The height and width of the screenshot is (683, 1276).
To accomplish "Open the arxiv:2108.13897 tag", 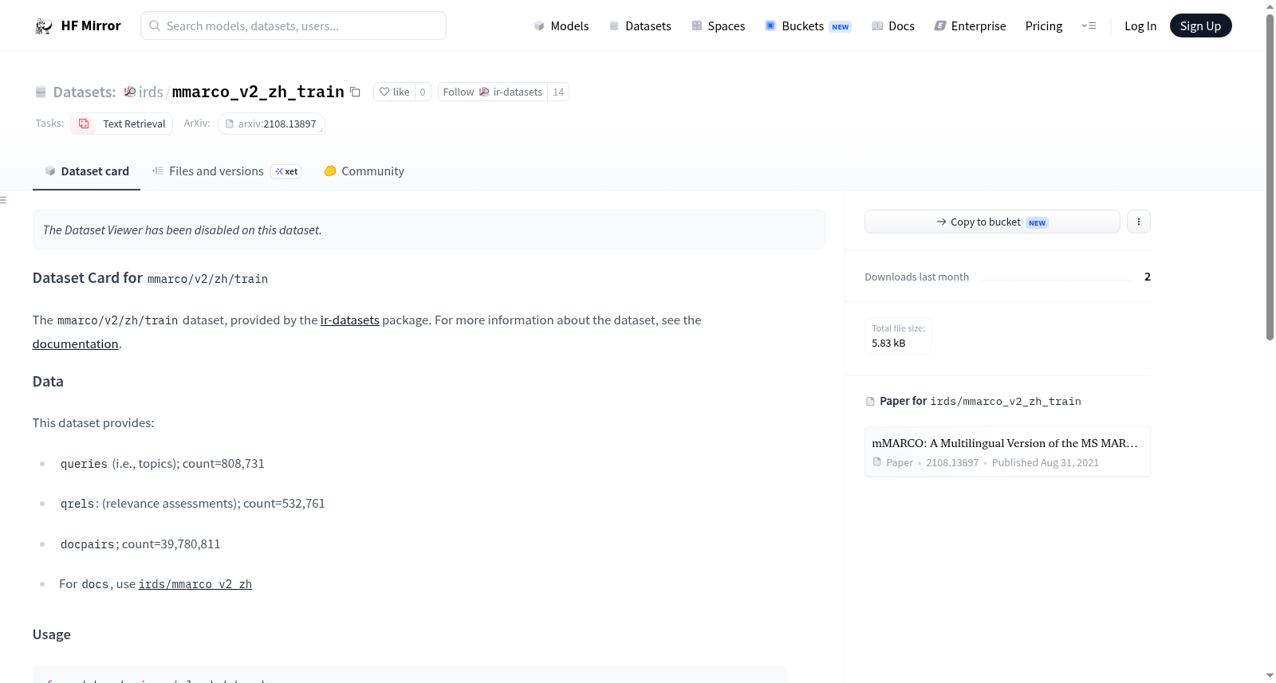I will point(271,124).
